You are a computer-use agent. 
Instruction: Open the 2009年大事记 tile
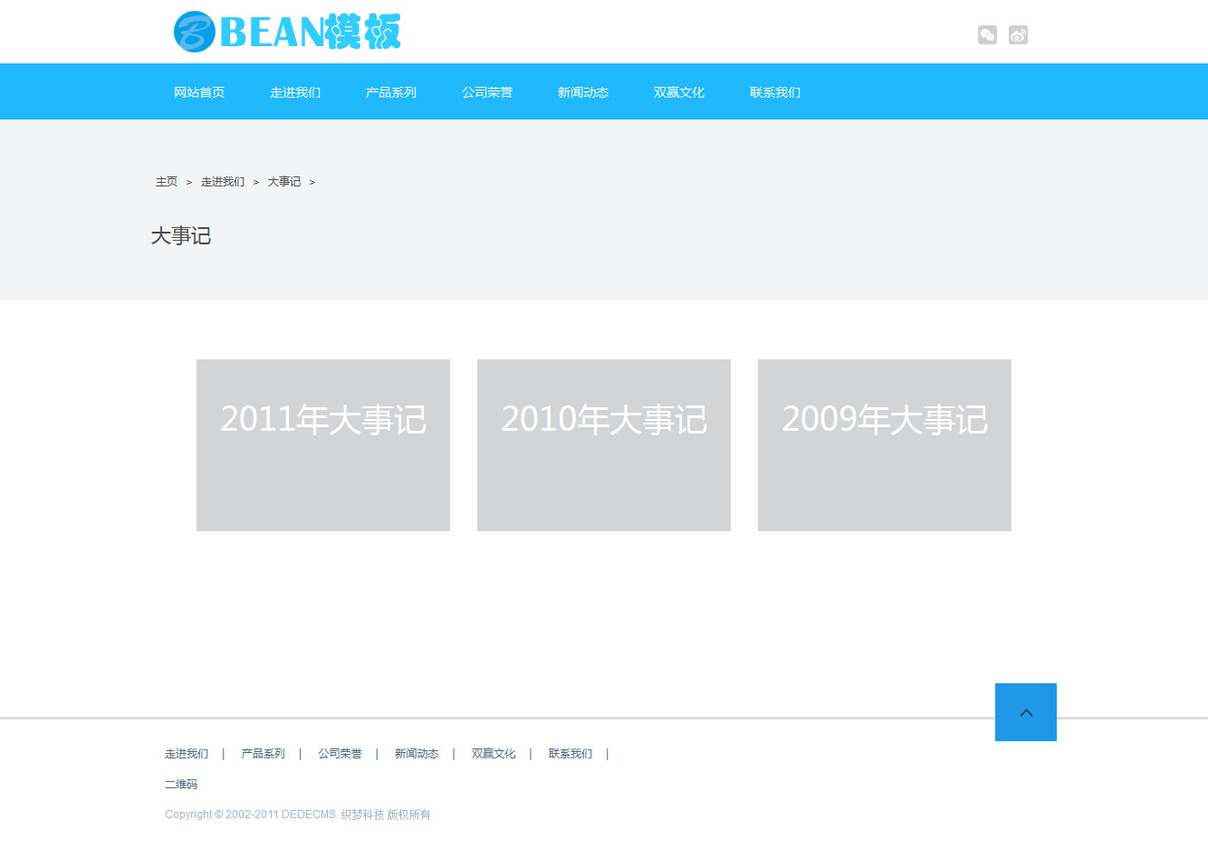pyautogui.click(x=885, y=445)
